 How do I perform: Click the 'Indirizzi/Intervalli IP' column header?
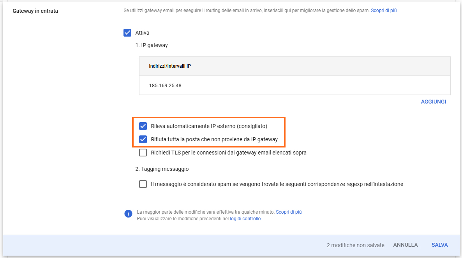pyautogui.click(x=170, y=66)
